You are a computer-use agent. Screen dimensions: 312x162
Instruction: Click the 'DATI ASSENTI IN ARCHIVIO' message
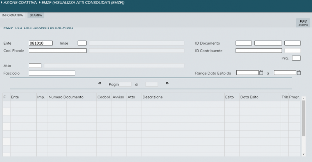48,28
